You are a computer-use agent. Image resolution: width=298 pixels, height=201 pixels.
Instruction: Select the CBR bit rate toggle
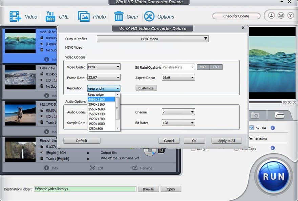(216, 67)
